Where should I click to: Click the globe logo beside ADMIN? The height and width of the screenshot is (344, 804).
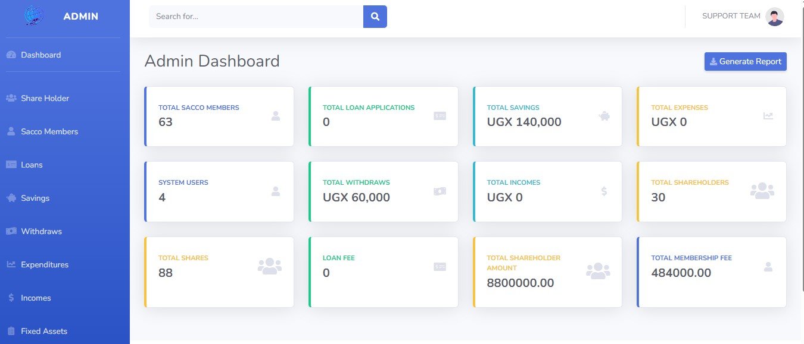pyautogui.click(x=34, y=16)
